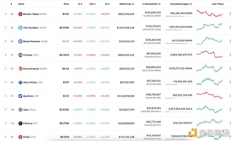The image size is (234, 141).
Task: Click the Fetch.ai coin logo
Action: coord(20,123)
